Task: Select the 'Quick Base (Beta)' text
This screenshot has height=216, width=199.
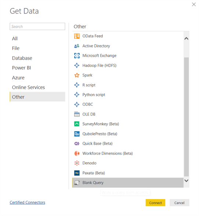Action: click(x=97, y=144)
